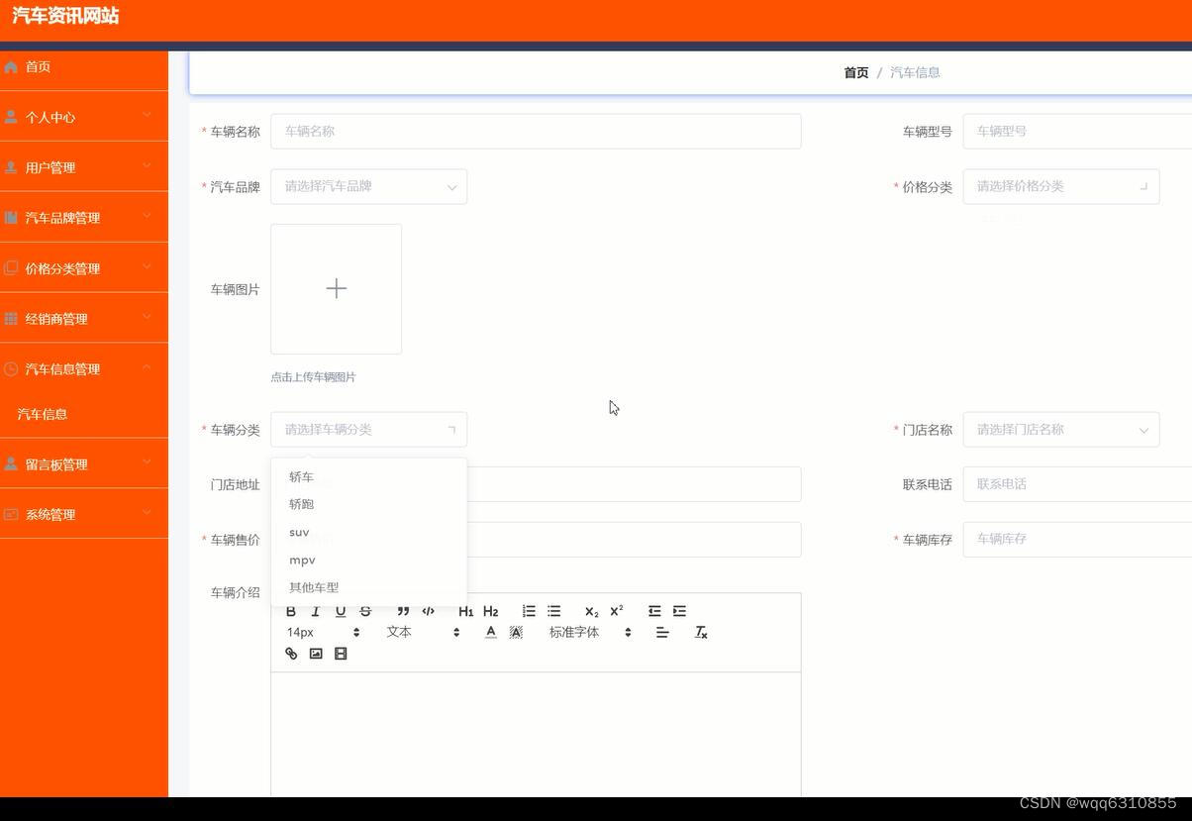Clear text formatting
Screen dimensions: 1192x821
(701, 632)
